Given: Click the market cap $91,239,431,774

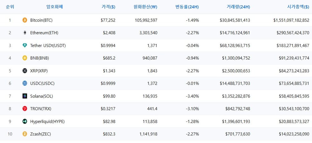Looking at the screenshot, I should (294, 58).
